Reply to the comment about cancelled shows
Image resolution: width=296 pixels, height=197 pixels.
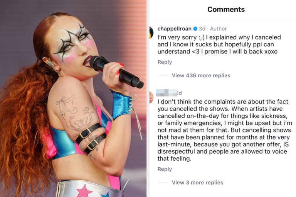click(x=165, y=169)
